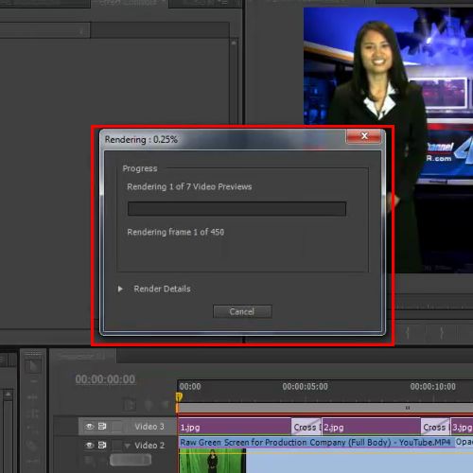Click the yellow playhead marker
Viewport: 473px width, 473px height.
pos(179,397)
